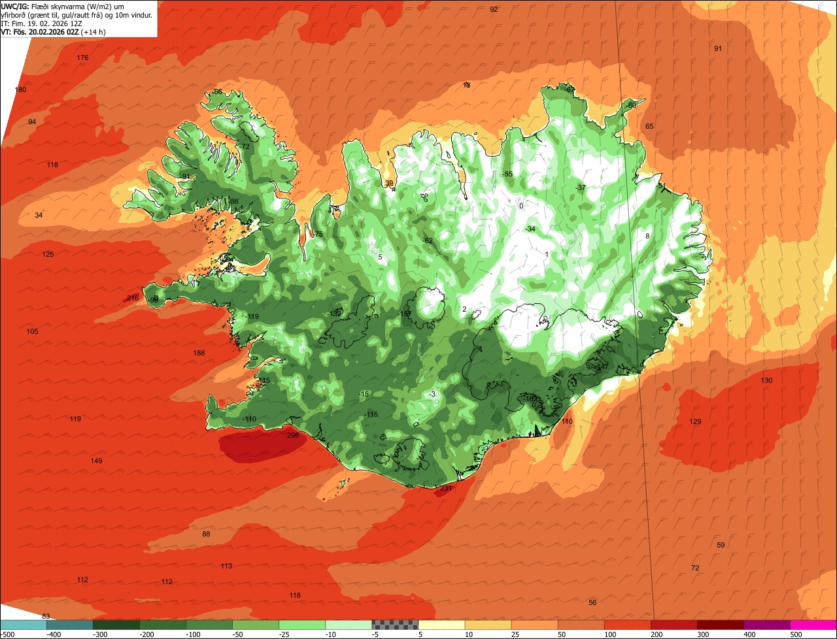Click the '149' value over the ocean

tap(96, 461)
